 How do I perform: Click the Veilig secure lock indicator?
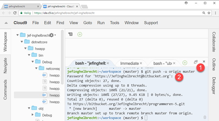tap(25, 13)
